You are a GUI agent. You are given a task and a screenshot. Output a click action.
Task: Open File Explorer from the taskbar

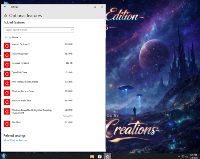(x=92, y=157)
